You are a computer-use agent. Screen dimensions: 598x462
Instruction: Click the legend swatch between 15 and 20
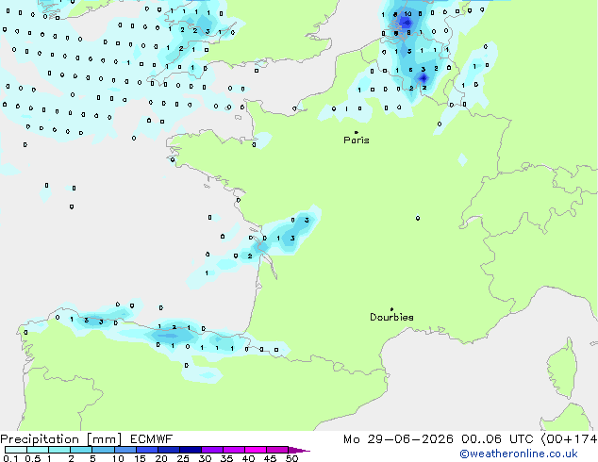[x=146, y=450]
